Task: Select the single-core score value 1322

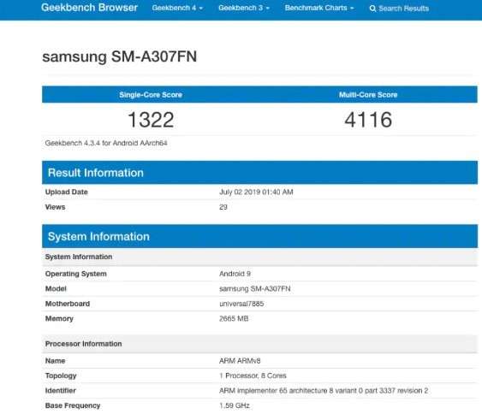Action: 151,120
